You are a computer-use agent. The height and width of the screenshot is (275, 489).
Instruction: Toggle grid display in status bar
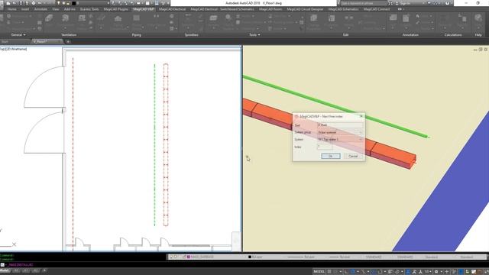[329, 272]
